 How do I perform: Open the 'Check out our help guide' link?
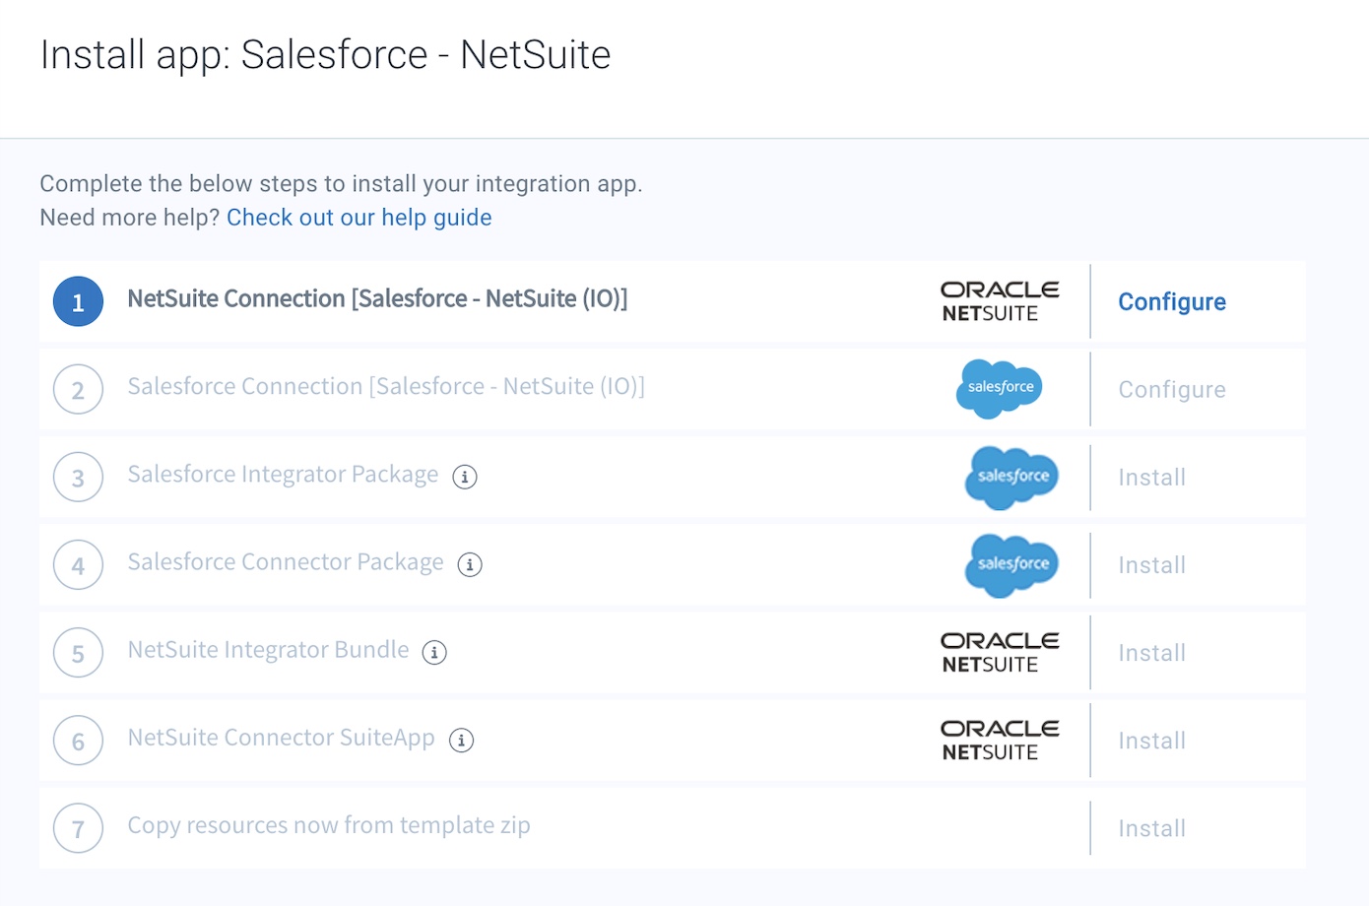point(359,218)
